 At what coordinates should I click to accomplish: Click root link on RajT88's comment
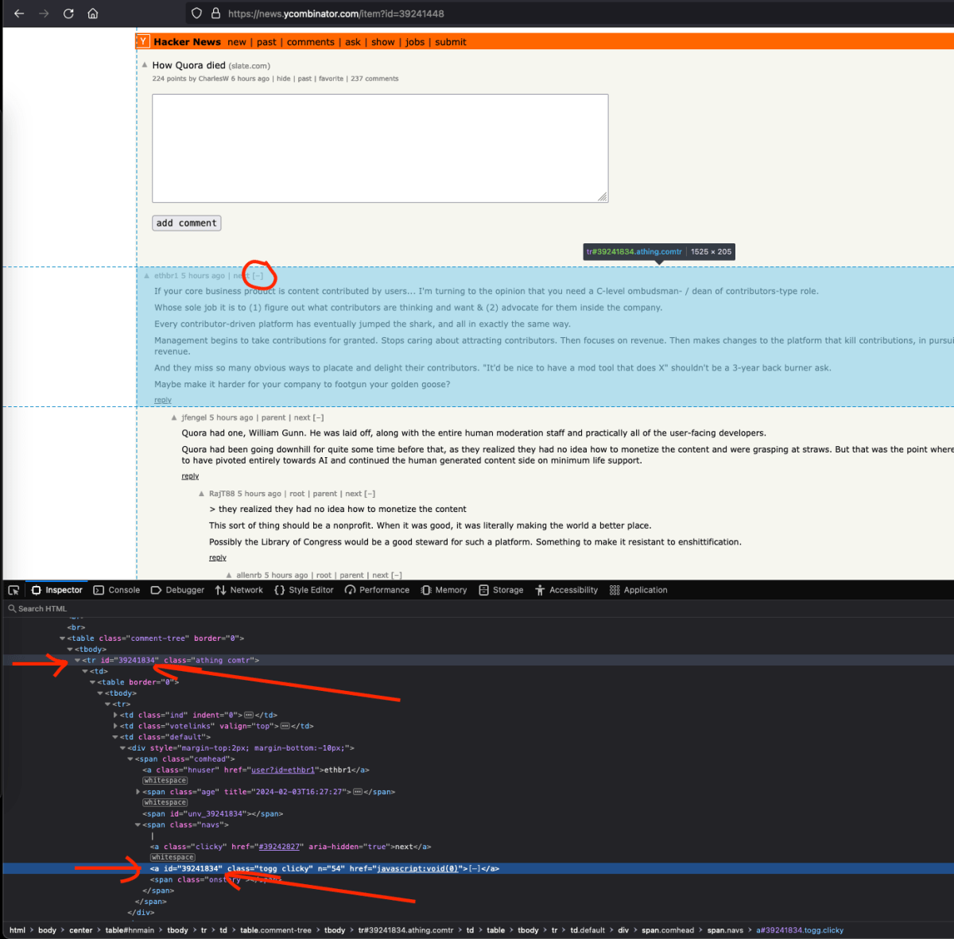click(297, 494)
